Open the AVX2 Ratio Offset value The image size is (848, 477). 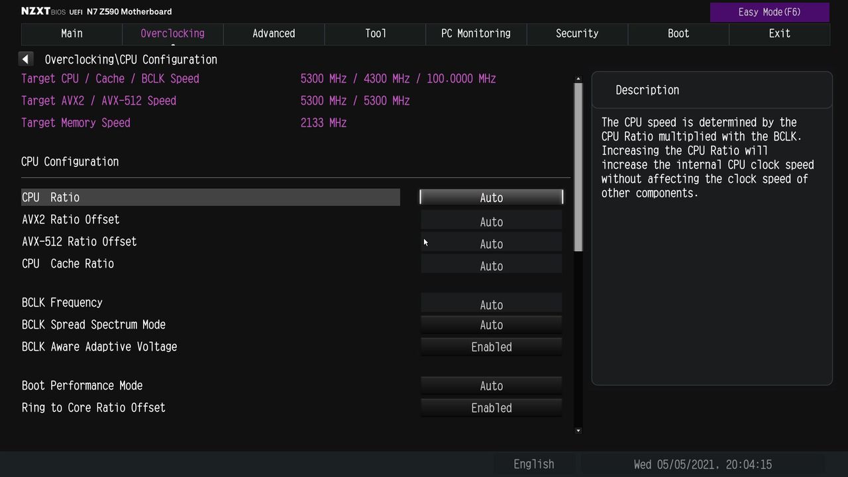click(492, 221)
